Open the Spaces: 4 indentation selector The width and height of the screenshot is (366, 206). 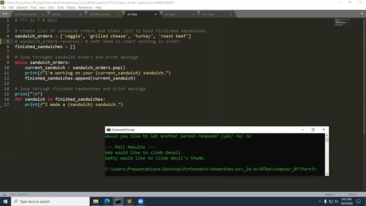point(330,195)
